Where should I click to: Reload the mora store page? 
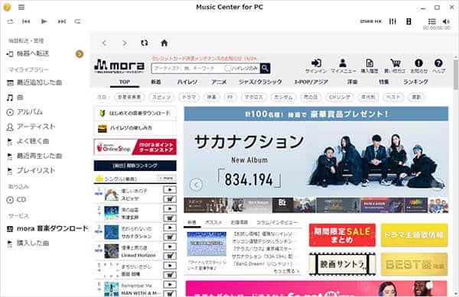pos(145,43)
